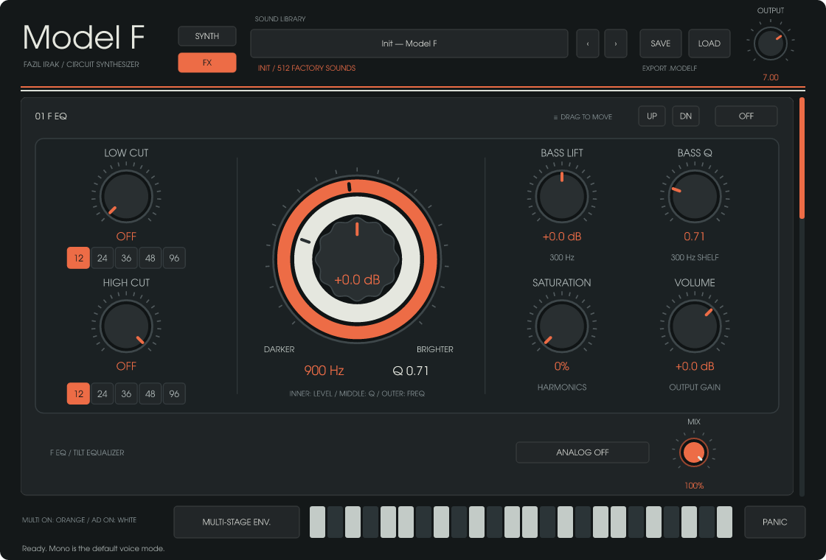
Task: Select the 36 slope under HIGH CUT
Action: pyautogui.click(x=126, y=393)
